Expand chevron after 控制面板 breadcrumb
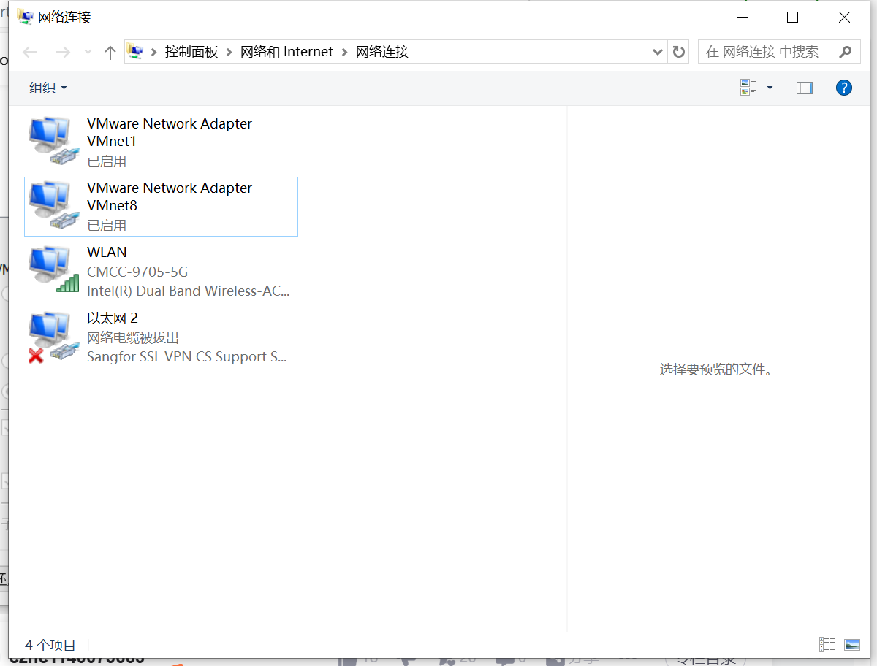The width and height of the screenshot is (877, 666). pyautogui.click(x=229, y=52)
